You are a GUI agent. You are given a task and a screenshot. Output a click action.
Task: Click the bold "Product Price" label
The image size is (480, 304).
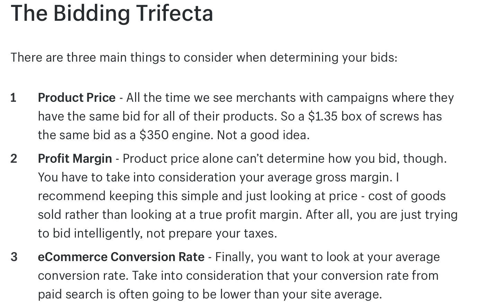[x=77, y=98]
